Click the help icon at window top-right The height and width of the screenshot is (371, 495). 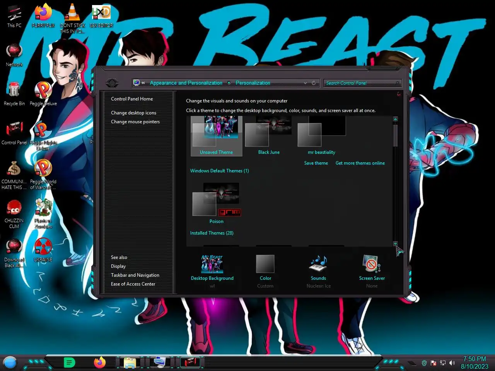[398, 94]
